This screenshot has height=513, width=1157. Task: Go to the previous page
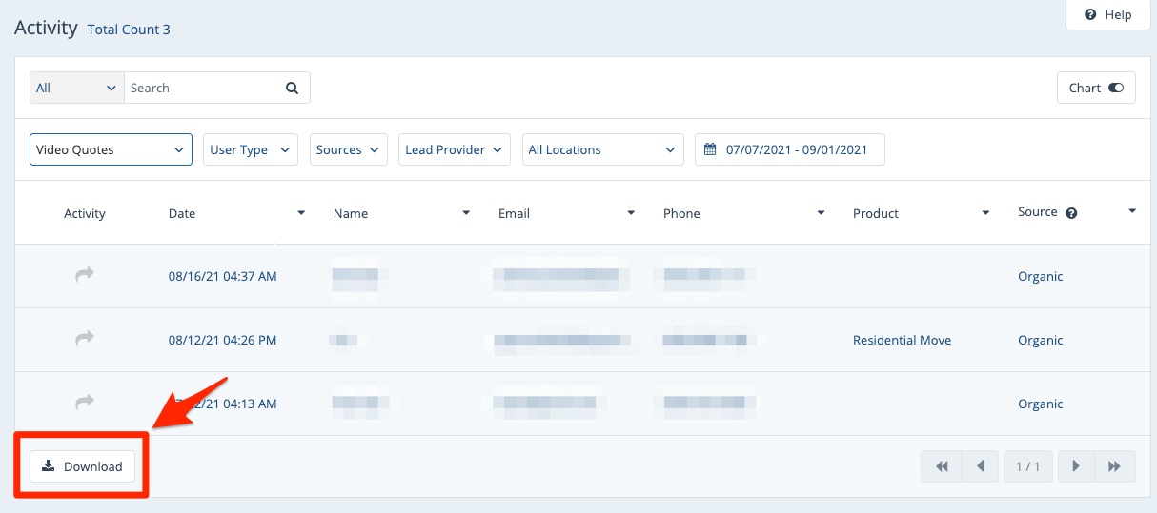pyautogui.click(x=980, y=466)
